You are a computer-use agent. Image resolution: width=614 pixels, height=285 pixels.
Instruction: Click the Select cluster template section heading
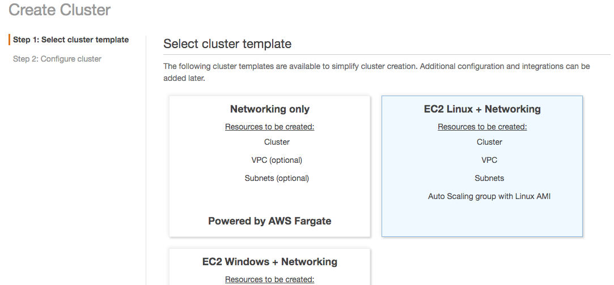227,44
